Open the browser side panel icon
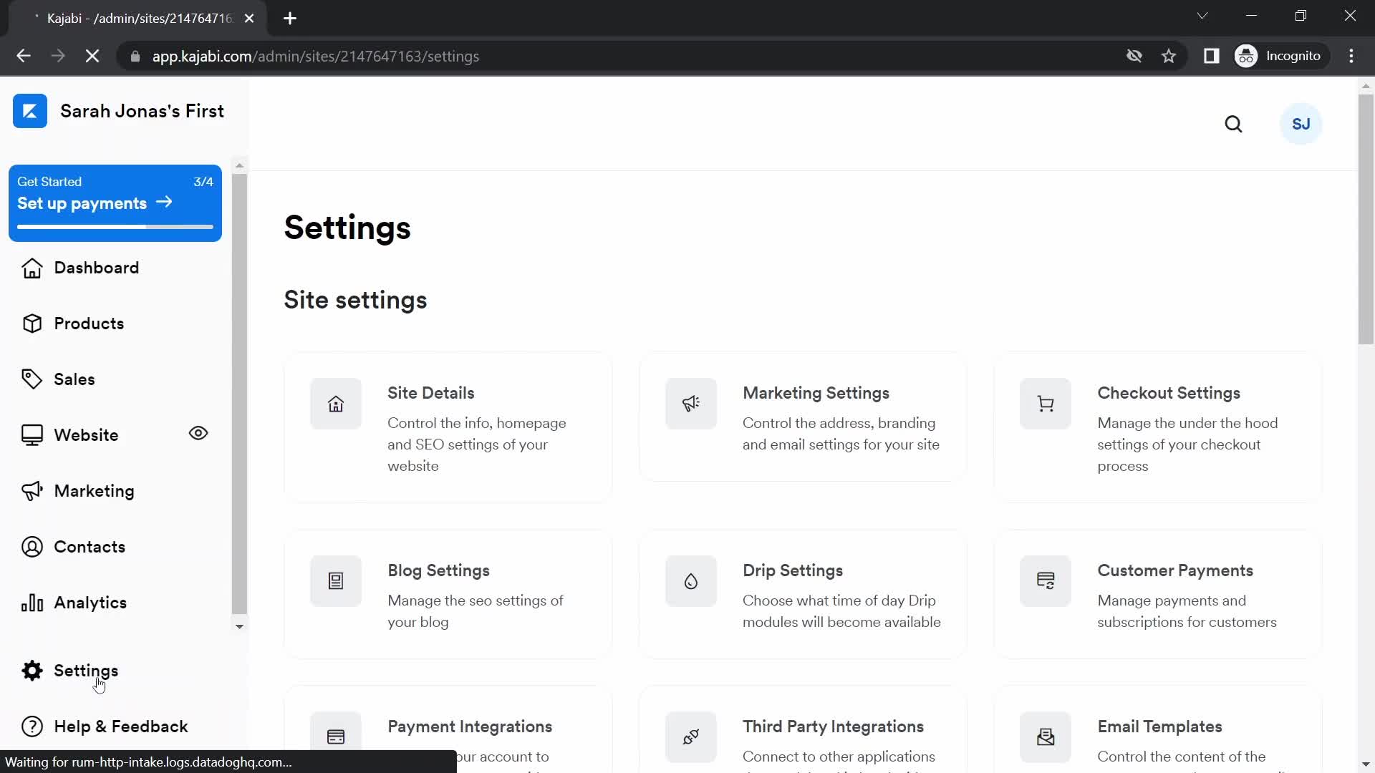The height and width of the screenshot is (773, 1375). 1211,56
